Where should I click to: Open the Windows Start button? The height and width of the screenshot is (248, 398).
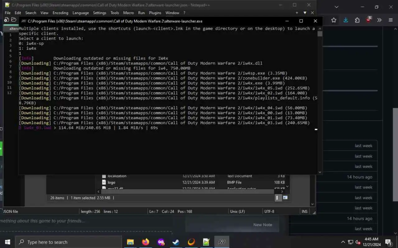pos(7,242)
